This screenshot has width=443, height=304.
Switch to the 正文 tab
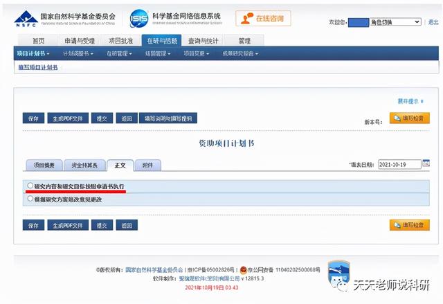[x=120, y=166]
